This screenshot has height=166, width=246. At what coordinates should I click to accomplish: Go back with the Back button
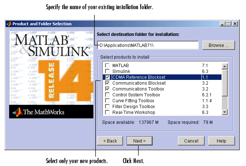(x=110, y=141)
